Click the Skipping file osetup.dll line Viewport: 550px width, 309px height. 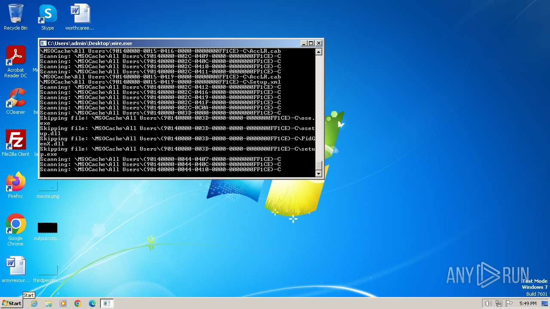click(177, 131)
